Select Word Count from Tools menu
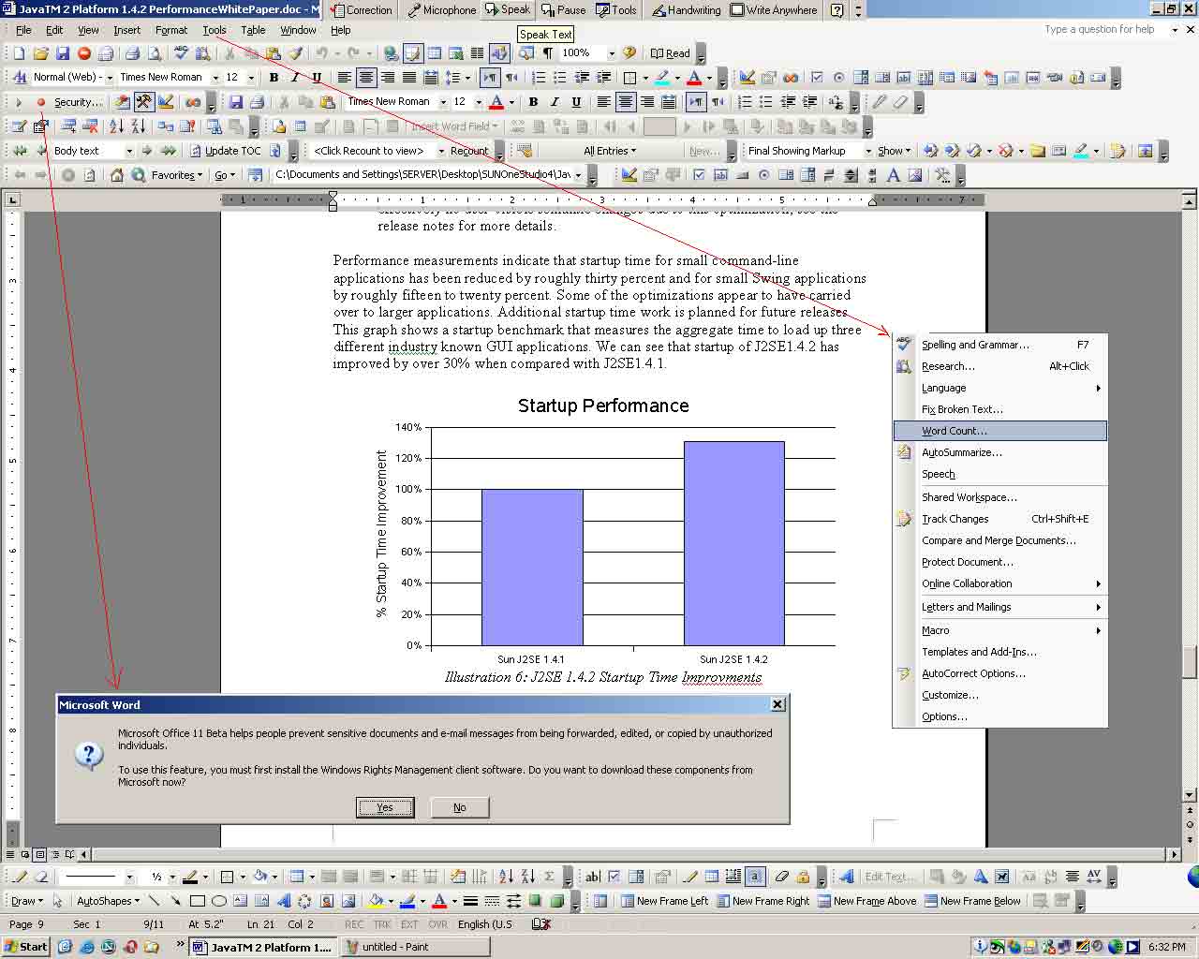 tap(1000, 431)
